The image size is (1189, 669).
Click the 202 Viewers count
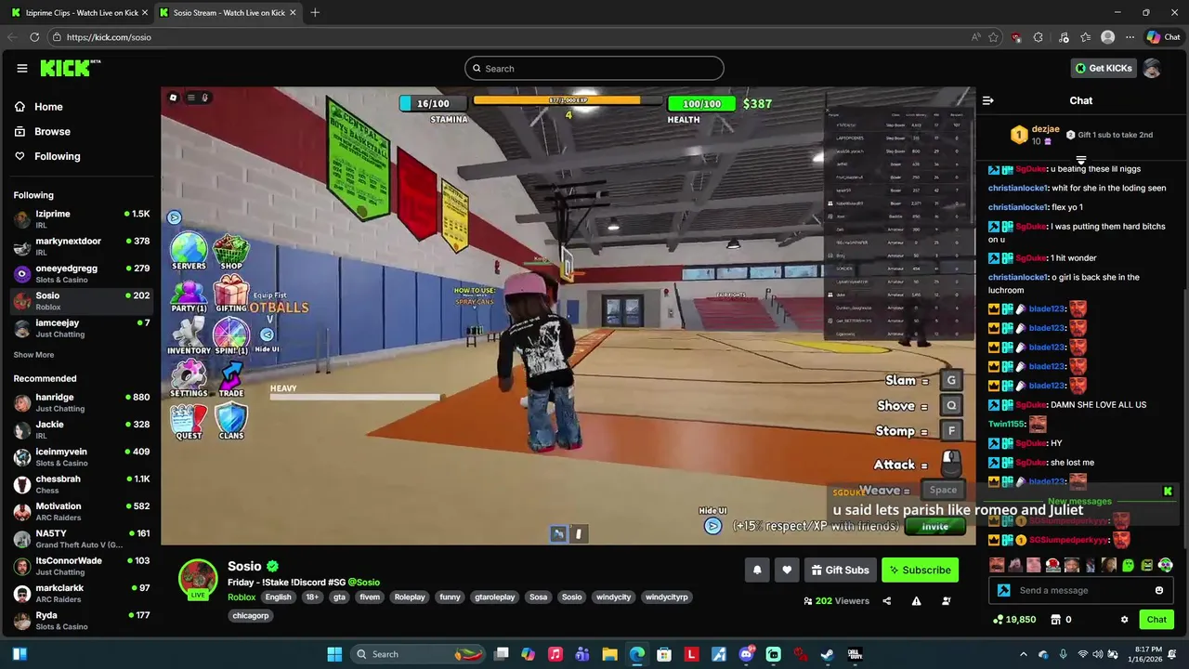coord(836,601)
